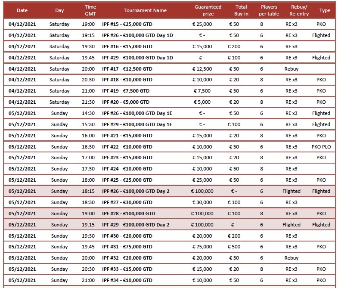Image resolution: width=338 pixels, height=288 pixels.
Task: Click € 20 buy-in in IPF #33 row
Action: 234,269
